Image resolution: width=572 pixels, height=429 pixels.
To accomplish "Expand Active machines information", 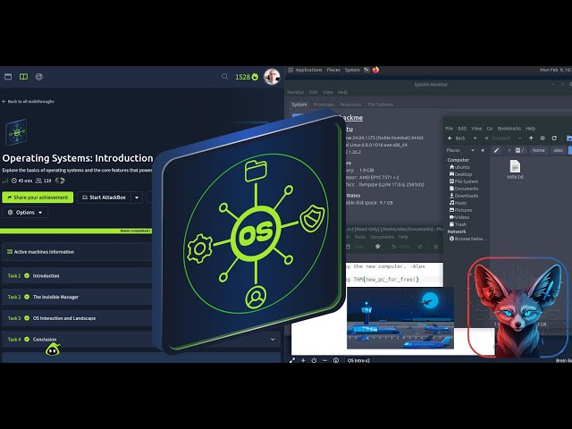I will click(77, 252).
